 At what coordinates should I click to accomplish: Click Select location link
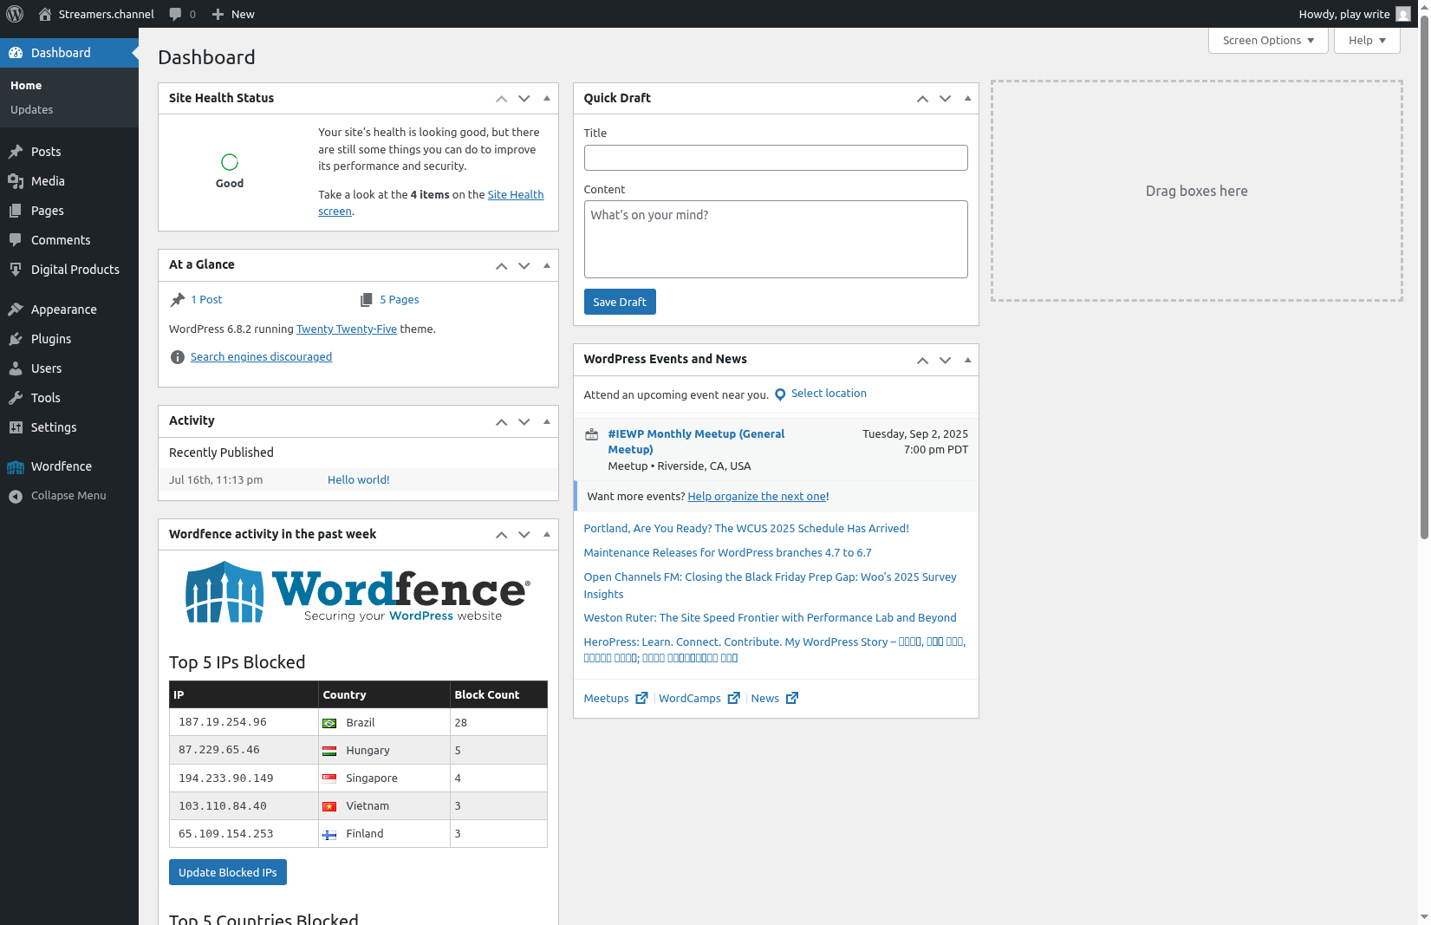click(829, 394)
